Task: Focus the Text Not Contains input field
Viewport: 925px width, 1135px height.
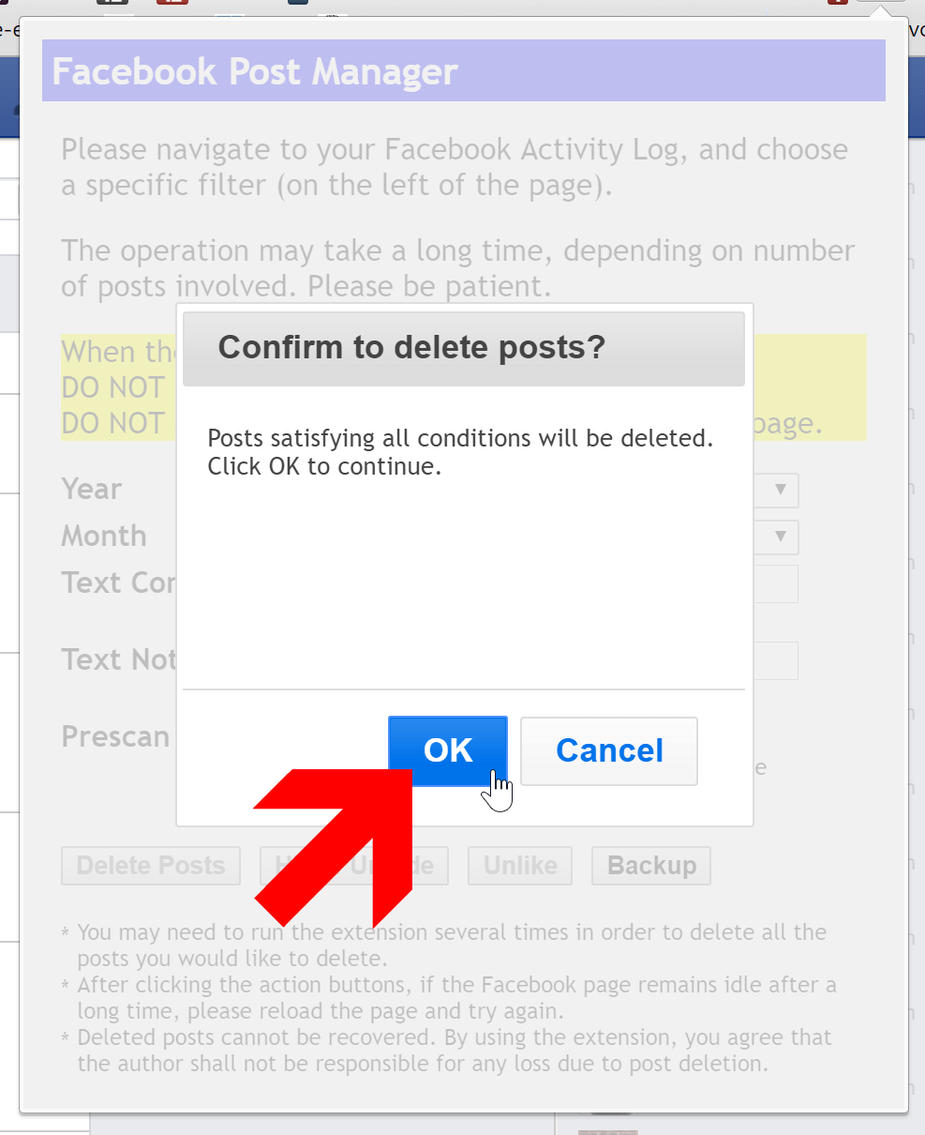Action: 776,660
